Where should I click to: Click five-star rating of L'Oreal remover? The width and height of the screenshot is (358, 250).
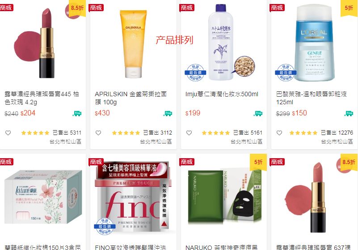[303, 133]
